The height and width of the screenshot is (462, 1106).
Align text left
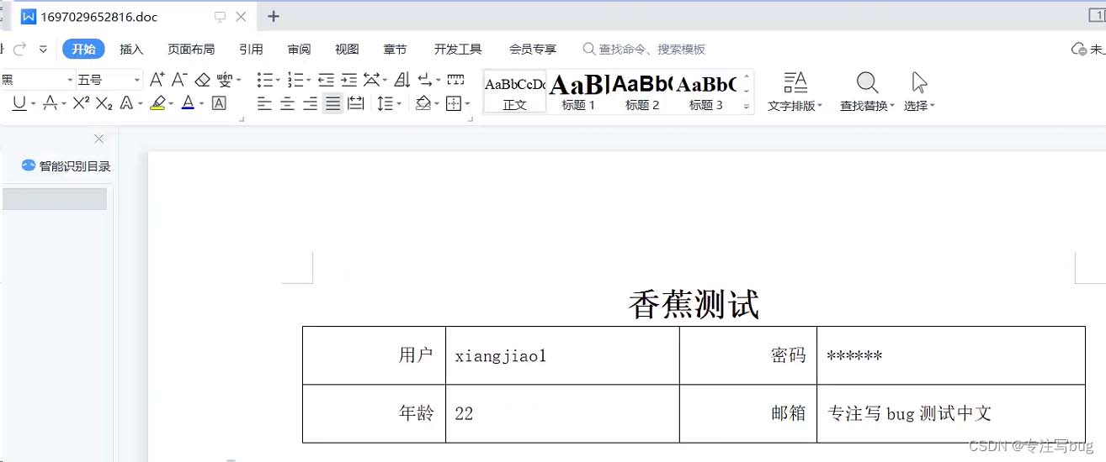click(x=264, y=103)
